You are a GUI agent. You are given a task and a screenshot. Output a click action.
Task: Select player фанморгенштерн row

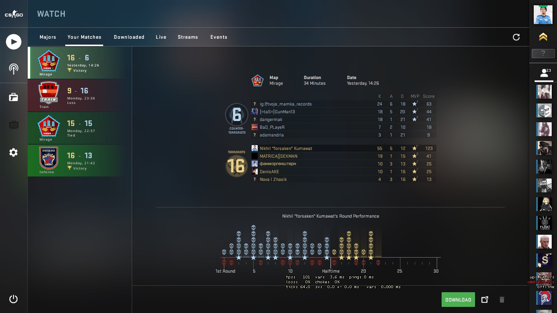tap(343, 164)
